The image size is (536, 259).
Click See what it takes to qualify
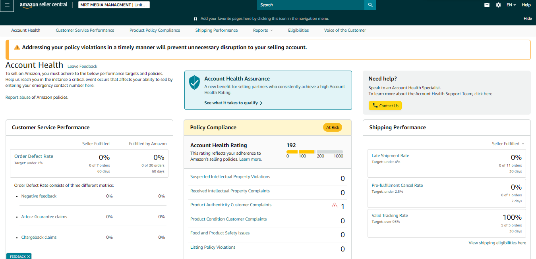[233, 103]
